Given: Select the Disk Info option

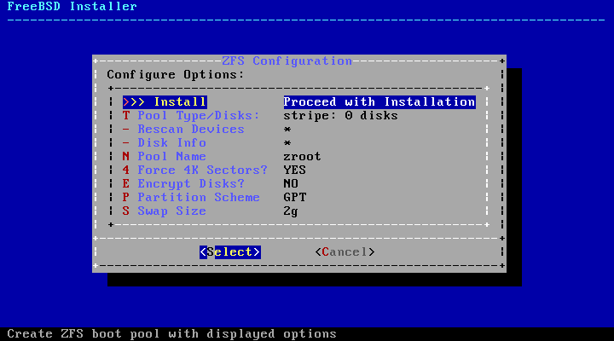Looking at the screenshot, I should 171,142.
